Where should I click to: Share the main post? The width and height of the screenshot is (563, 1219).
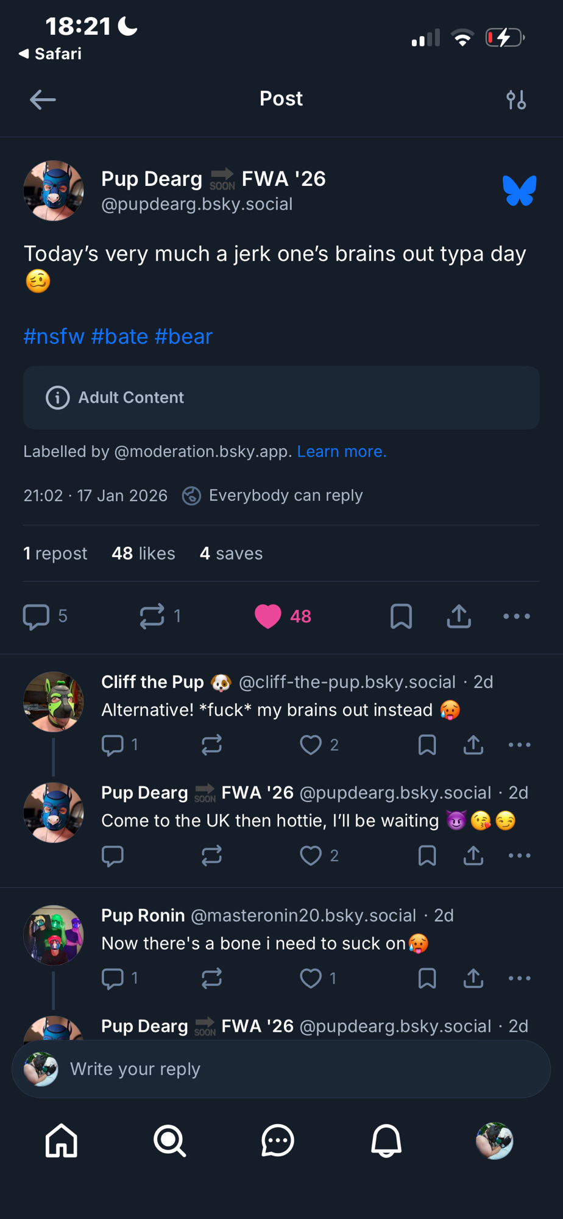coord(459,616)
